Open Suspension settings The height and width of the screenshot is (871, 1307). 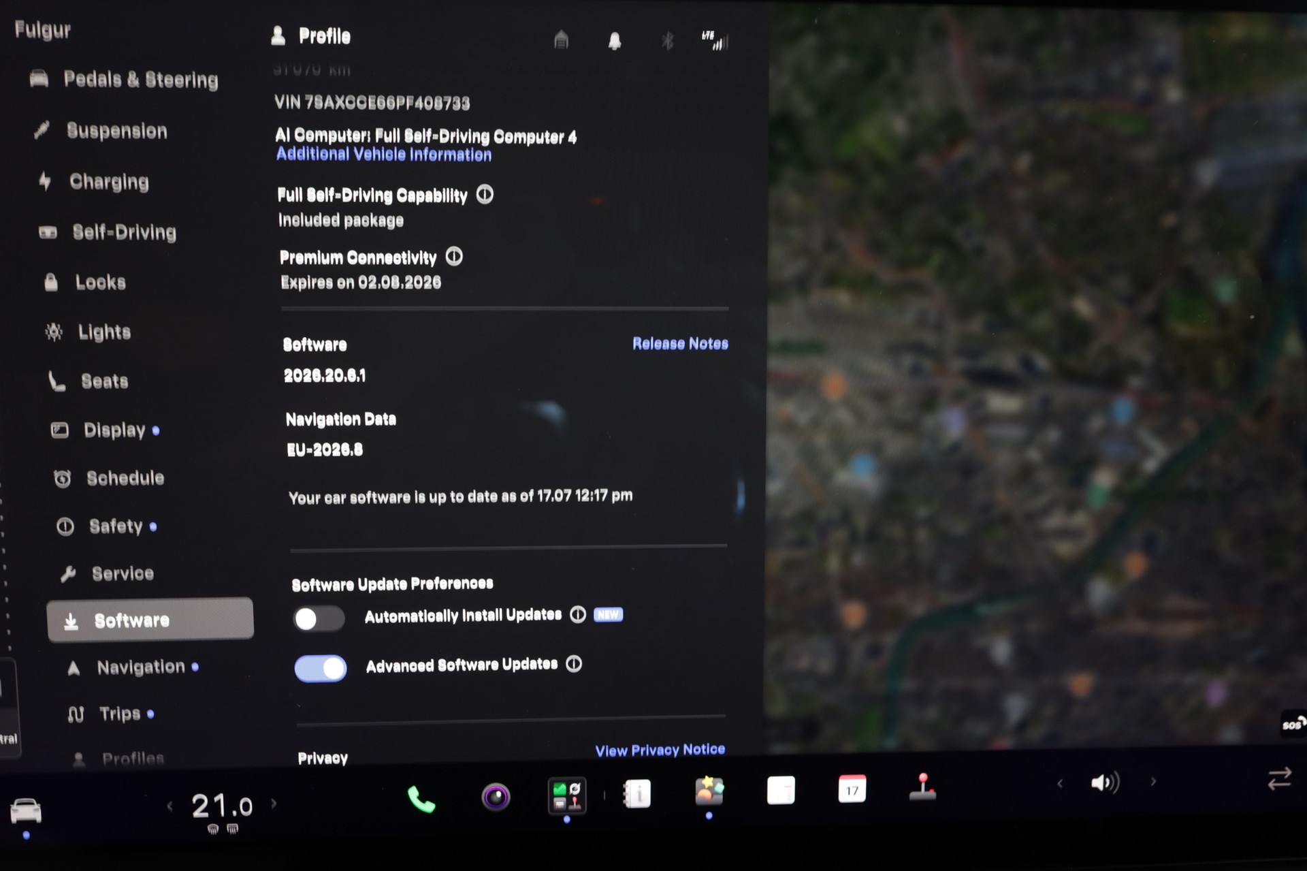point(101,131)
